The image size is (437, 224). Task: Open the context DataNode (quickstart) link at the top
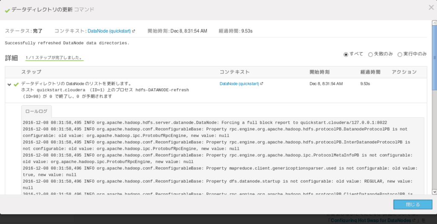pos(109,31)
